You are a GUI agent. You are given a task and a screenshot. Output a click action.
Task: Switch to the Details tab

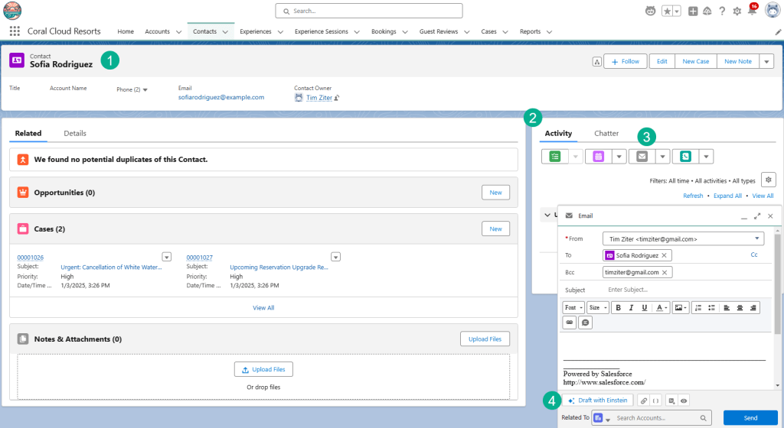coord(75,134)
